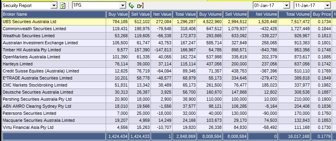Click Deutsche total value 56,700 cell
This screenshot has width=336, height=141.
point(184,92)
